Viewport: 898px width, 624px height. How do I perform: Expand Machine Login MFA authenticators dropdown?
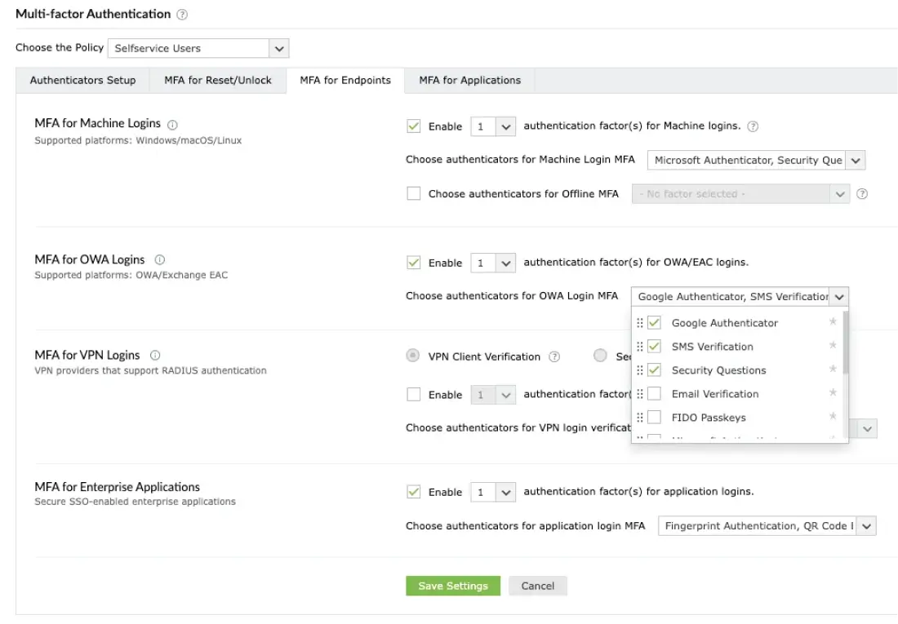tap(755, 161)
